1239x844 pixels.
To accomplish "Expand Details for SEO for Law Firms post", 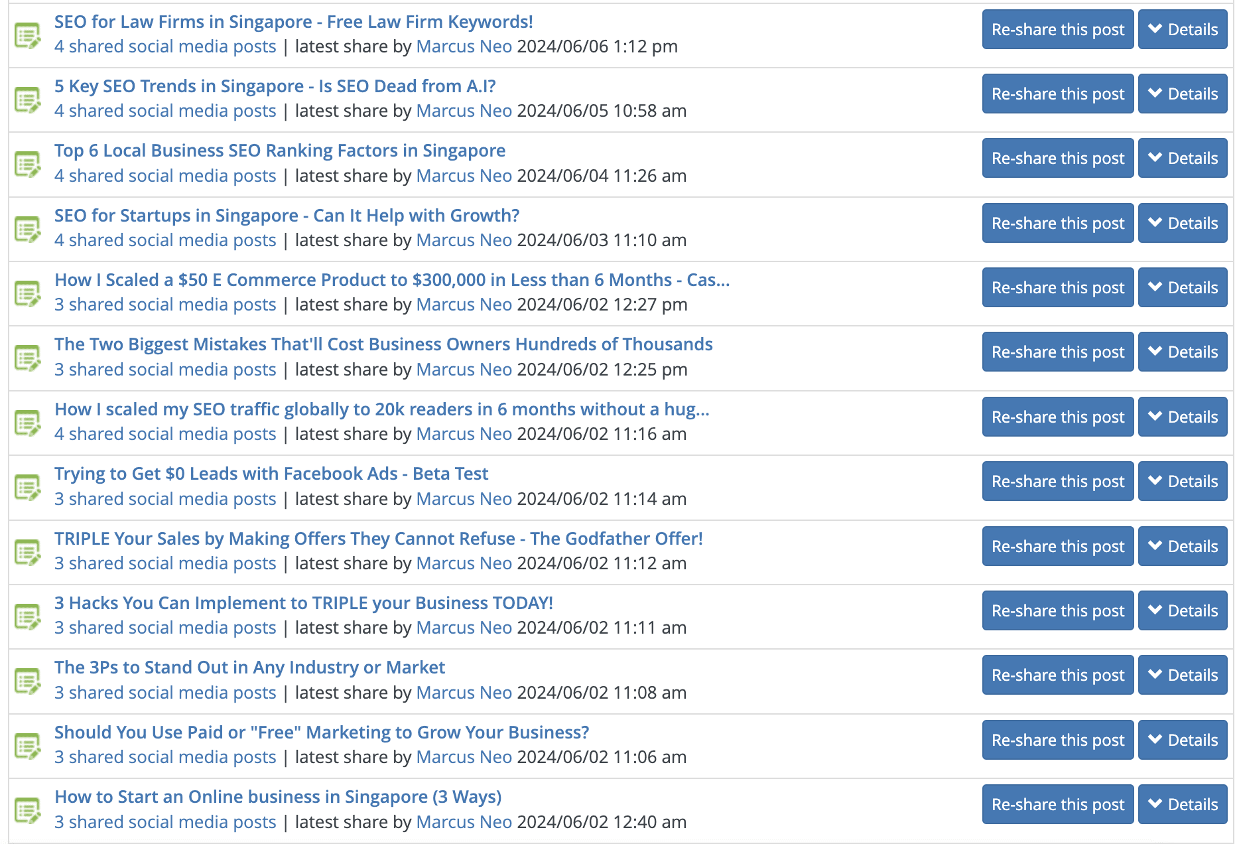I will [1182, 30].
